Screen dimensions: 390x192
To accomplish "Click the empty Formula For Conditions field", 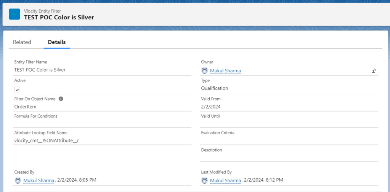I will click(x=102, y=123).
